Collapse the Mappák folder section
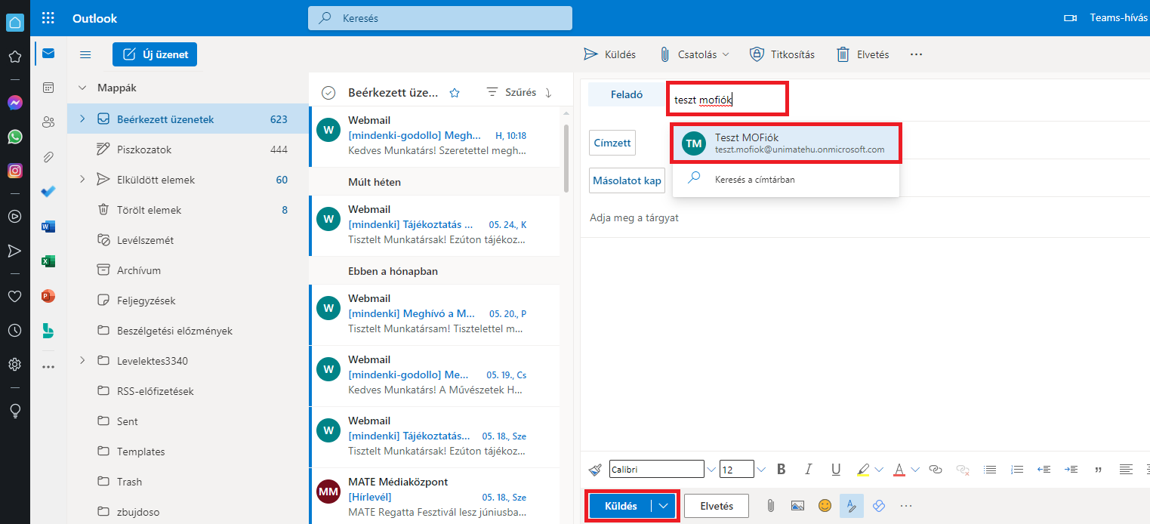The image size is (1150, 524). coord(82,88)
